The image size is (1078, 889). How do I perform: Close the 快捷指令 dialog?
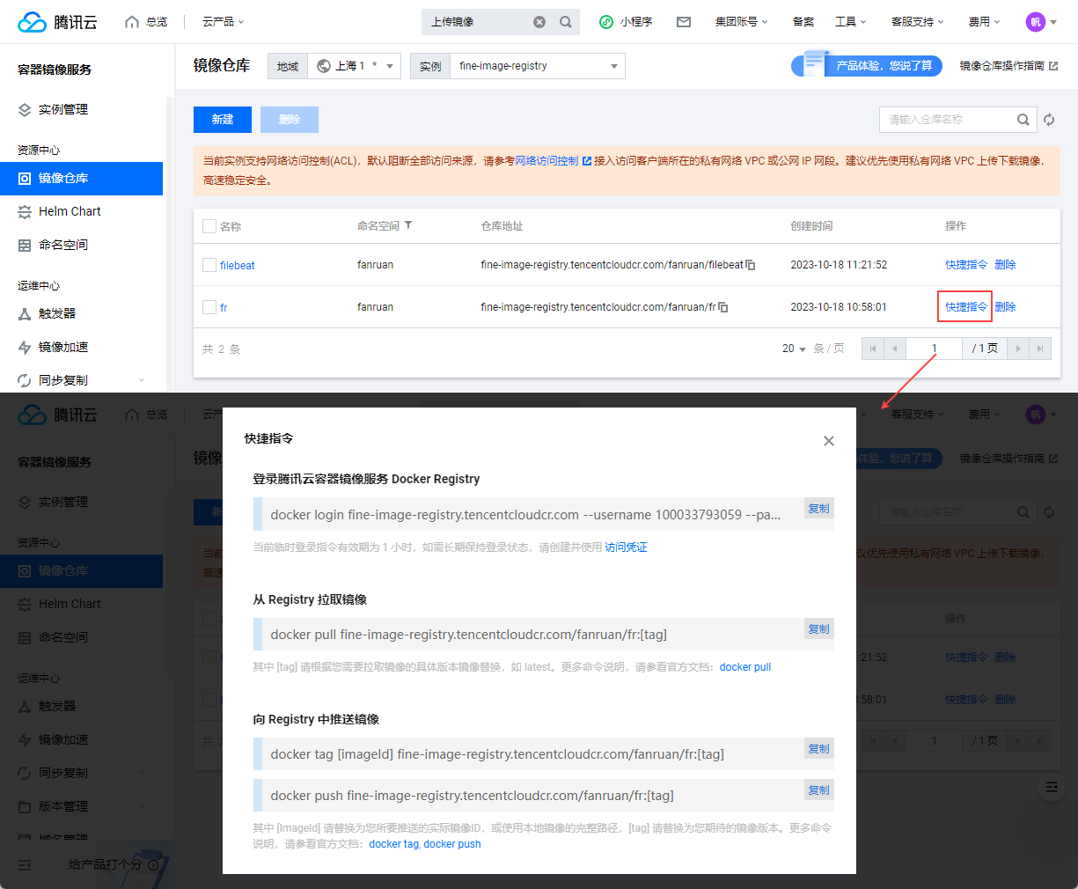pos(828,441)
